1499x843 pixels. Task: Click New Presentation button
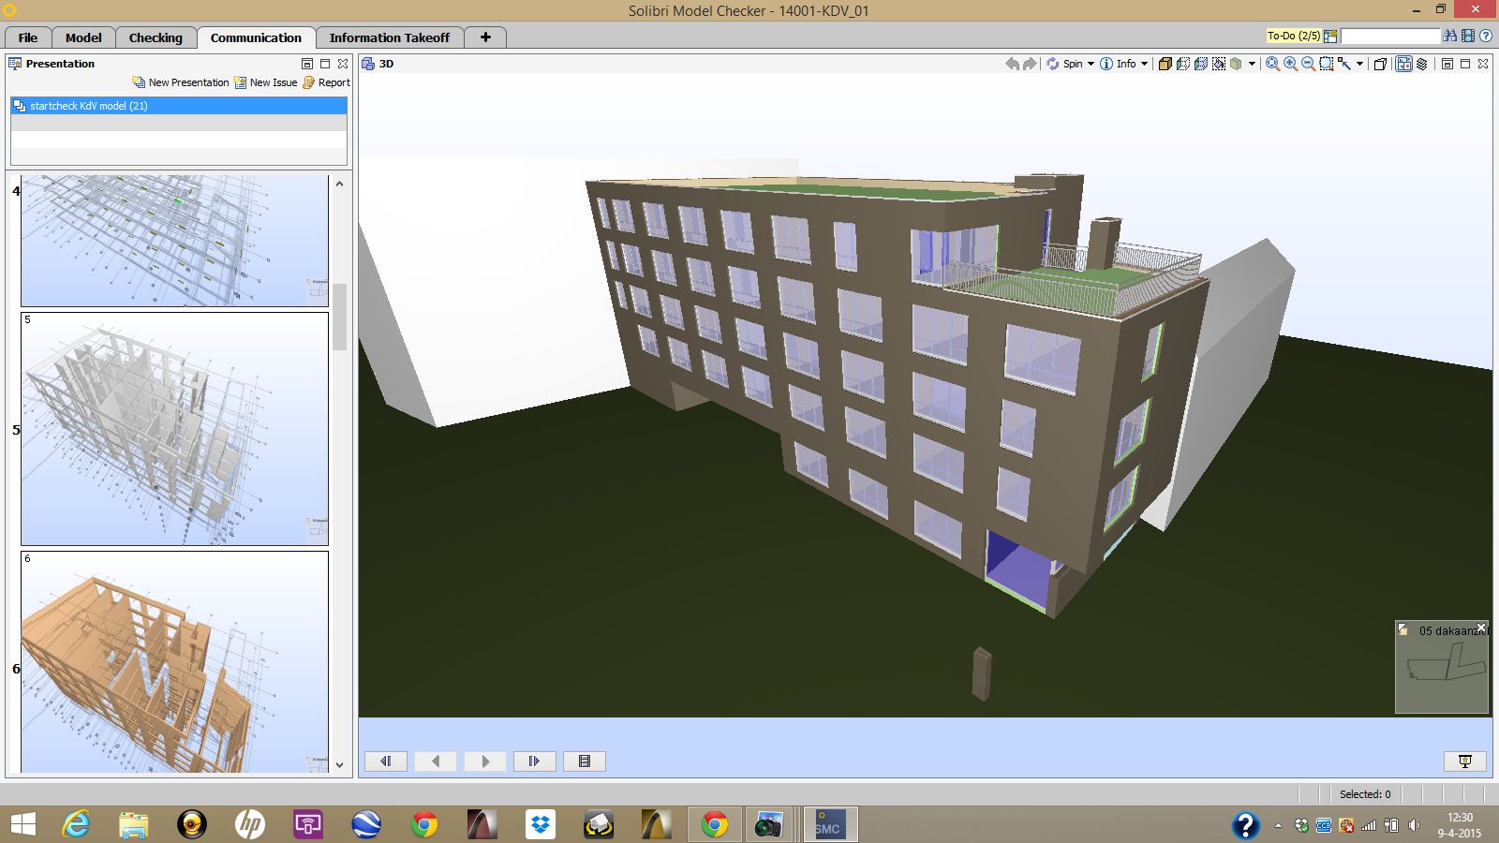coord(181,82)
